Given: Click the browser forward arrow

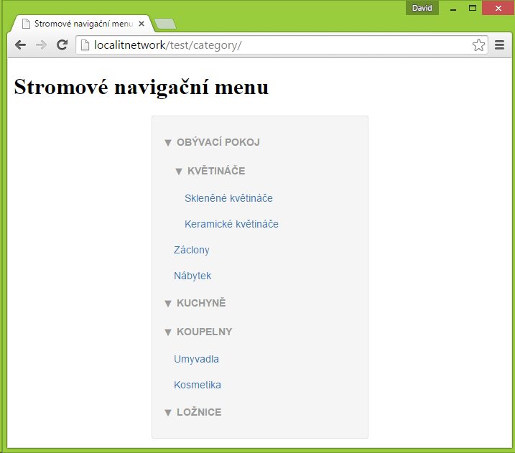Looking at the screenshot, I should (41, 45).
